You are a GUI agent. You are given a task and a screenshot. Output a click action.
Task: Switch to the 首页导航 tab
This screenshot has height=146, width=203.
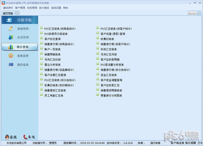tap(7, 13)
